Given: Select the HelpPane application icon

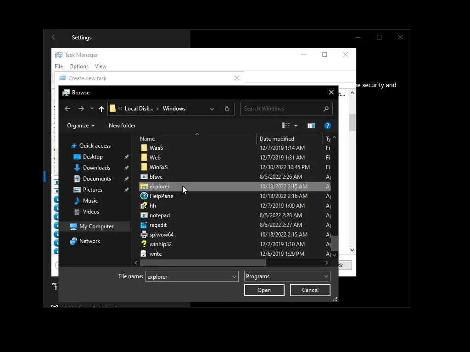Looking at the screenshot, I should tap(144, 196).
